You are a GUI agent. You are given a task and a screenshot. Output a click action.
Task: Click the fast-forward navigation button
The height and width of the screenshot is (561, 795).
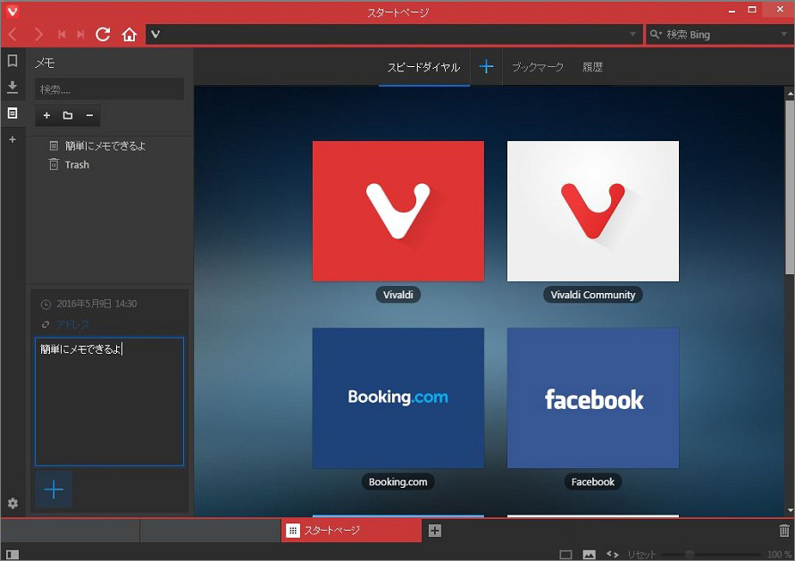point(80,35)
